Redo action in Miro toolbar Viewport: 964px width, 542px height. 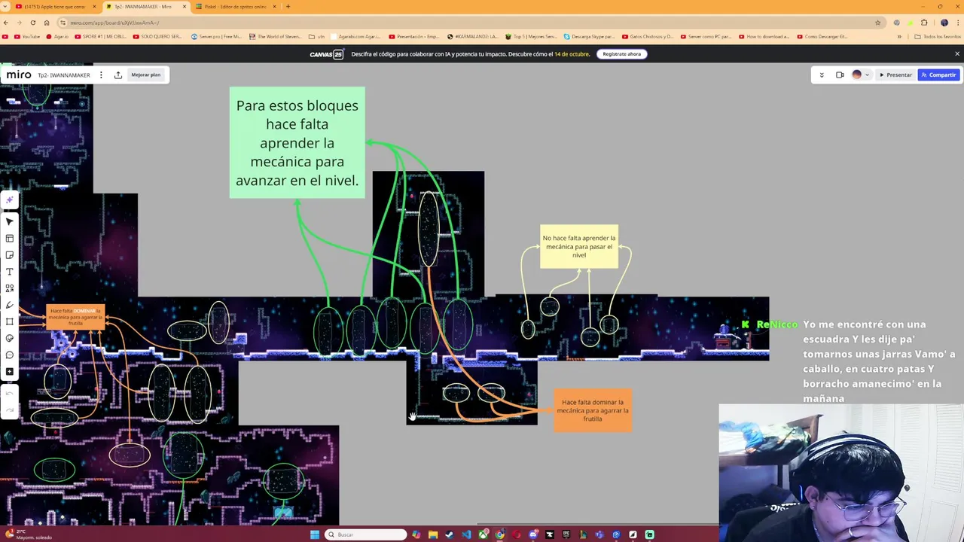[x=9, y=410]
